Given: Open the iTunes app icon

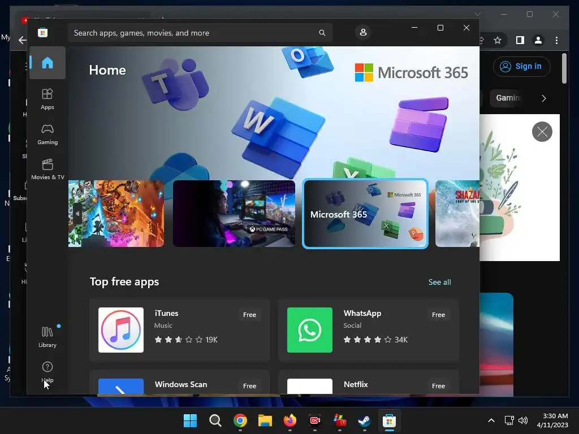Looking at the screenshot, I should 121,330.
